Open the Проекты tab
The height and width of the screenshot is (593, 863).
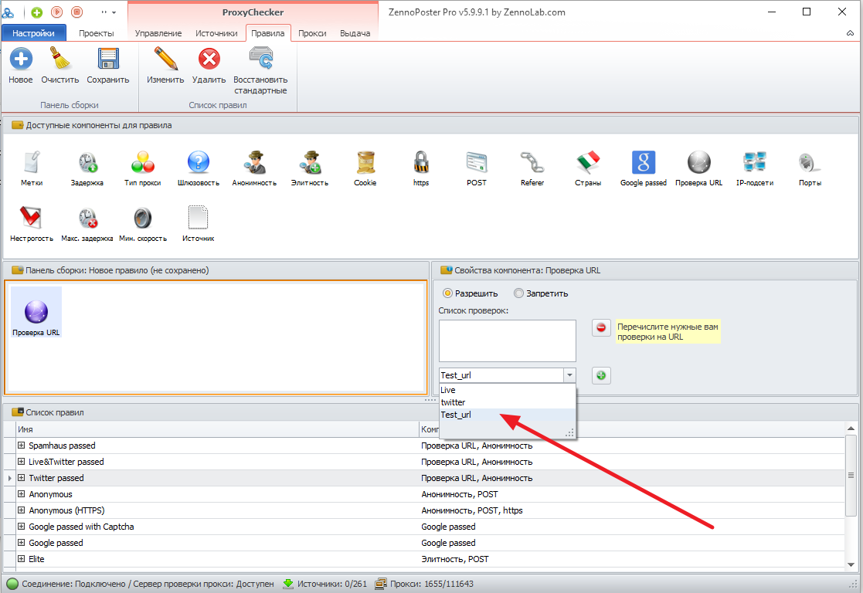pos(97,33)
